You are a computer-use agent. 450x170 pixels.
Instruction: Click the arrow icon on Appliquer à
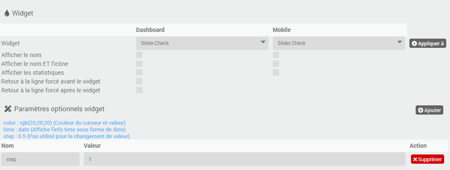(414, 43)
